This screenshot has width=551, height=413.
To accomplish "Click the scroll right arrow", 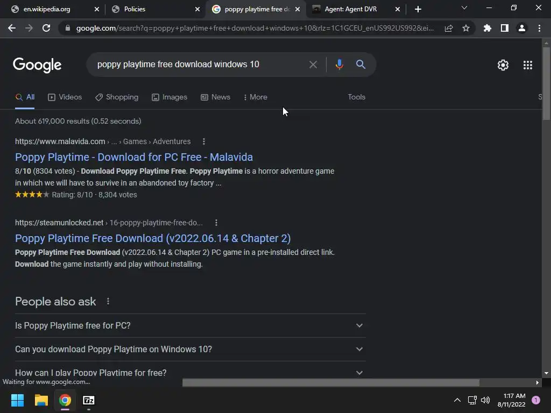I will pos(538,382).
